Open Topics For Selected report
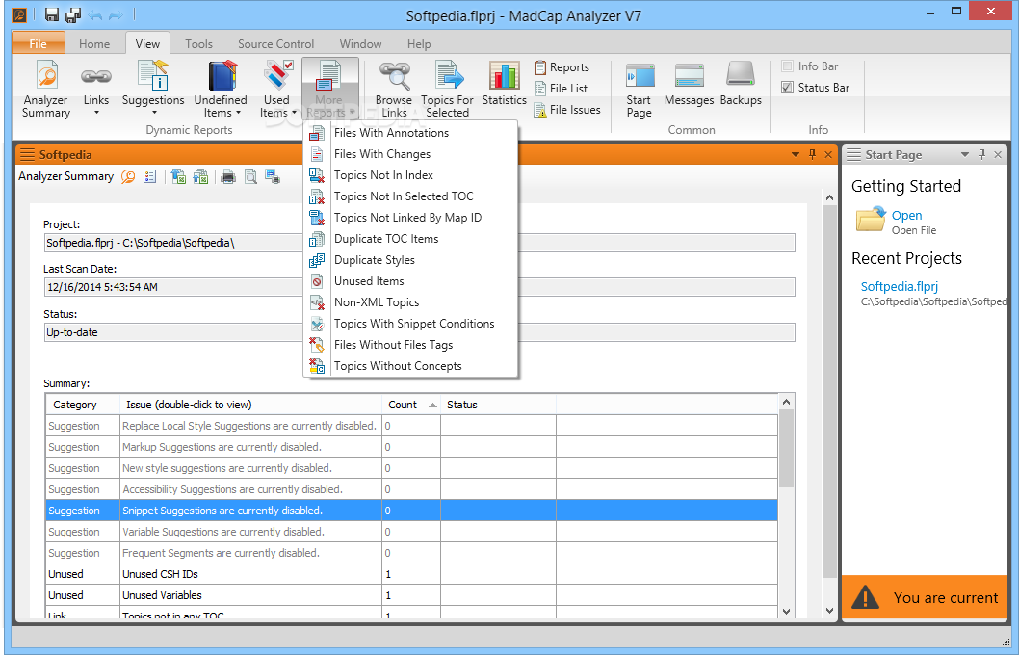This screenshot has height=655, width=1019. pyautogui.click(x=447, y=89)
